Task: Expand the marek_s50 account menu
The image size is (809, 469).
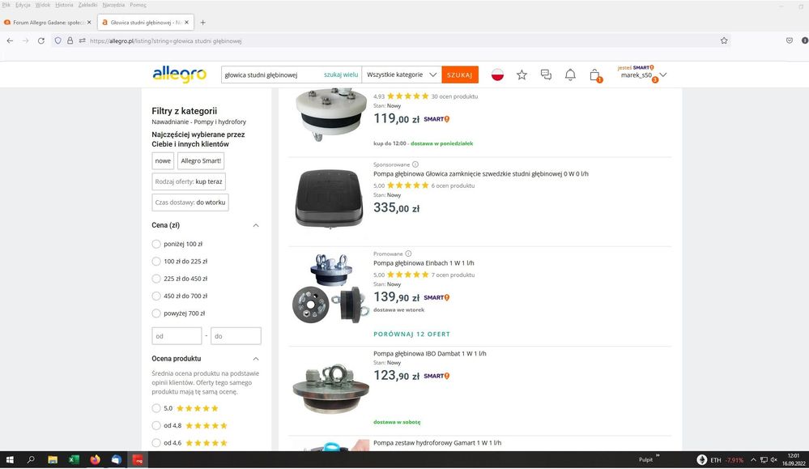Action: 663,75
